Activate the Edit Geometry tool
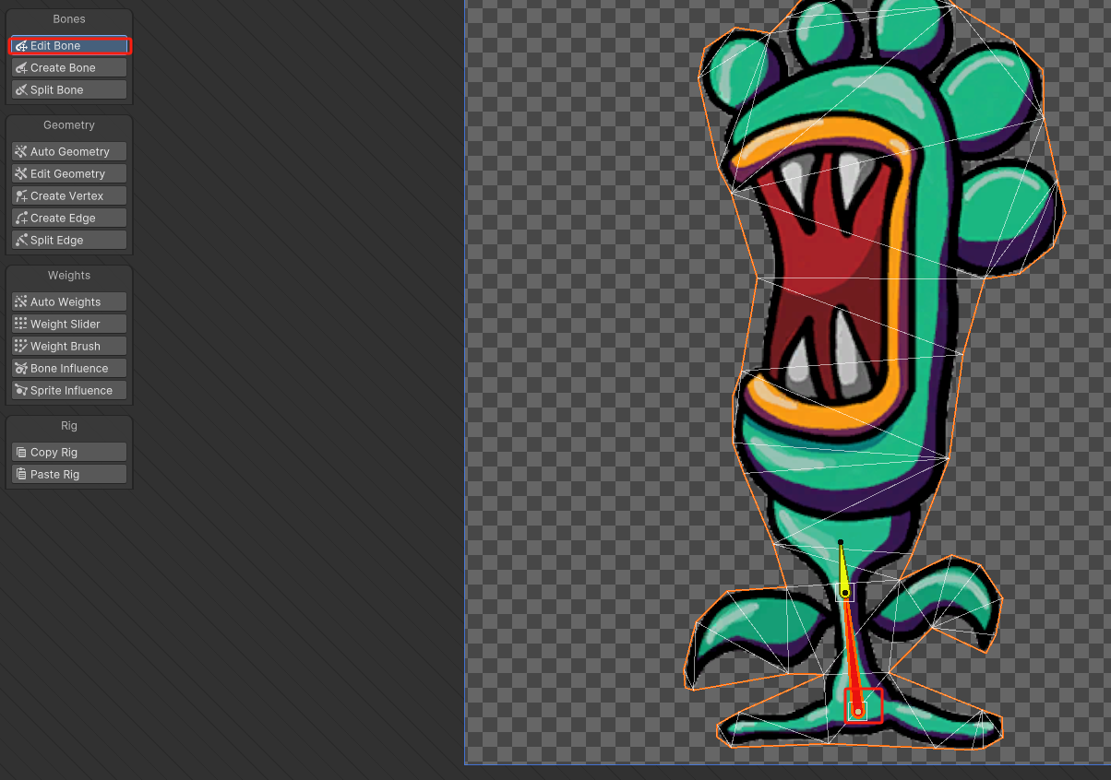 [x=69, y=173]
